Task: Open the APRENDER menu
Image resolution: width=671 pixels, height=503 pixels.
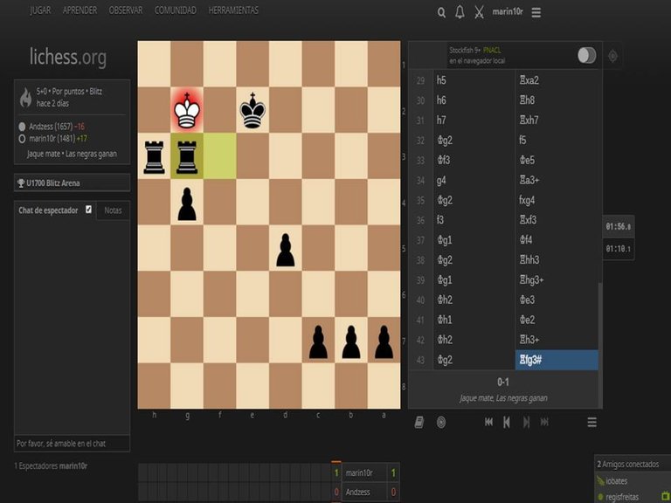Action: point(80,10)
